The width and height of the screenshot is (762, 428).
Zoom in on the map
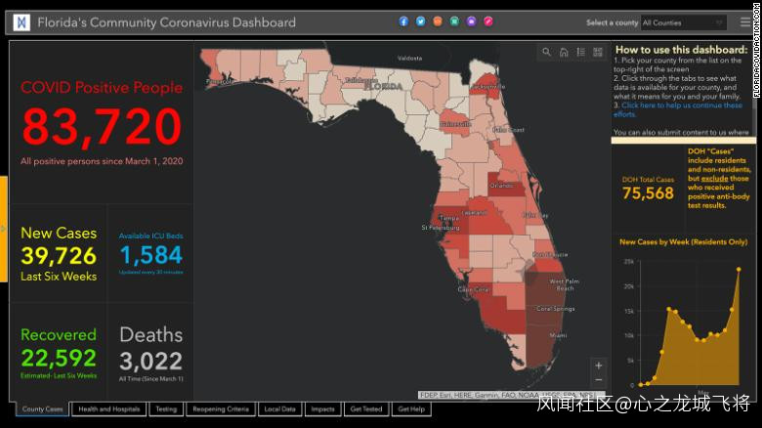599,365
